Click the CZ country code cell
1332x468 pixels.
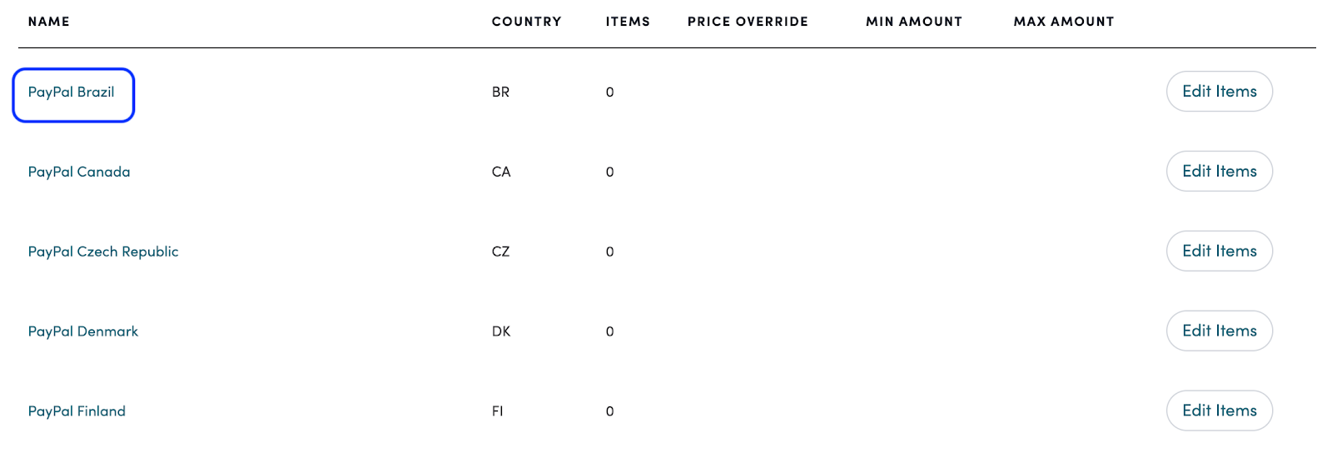tap(500, 251)
